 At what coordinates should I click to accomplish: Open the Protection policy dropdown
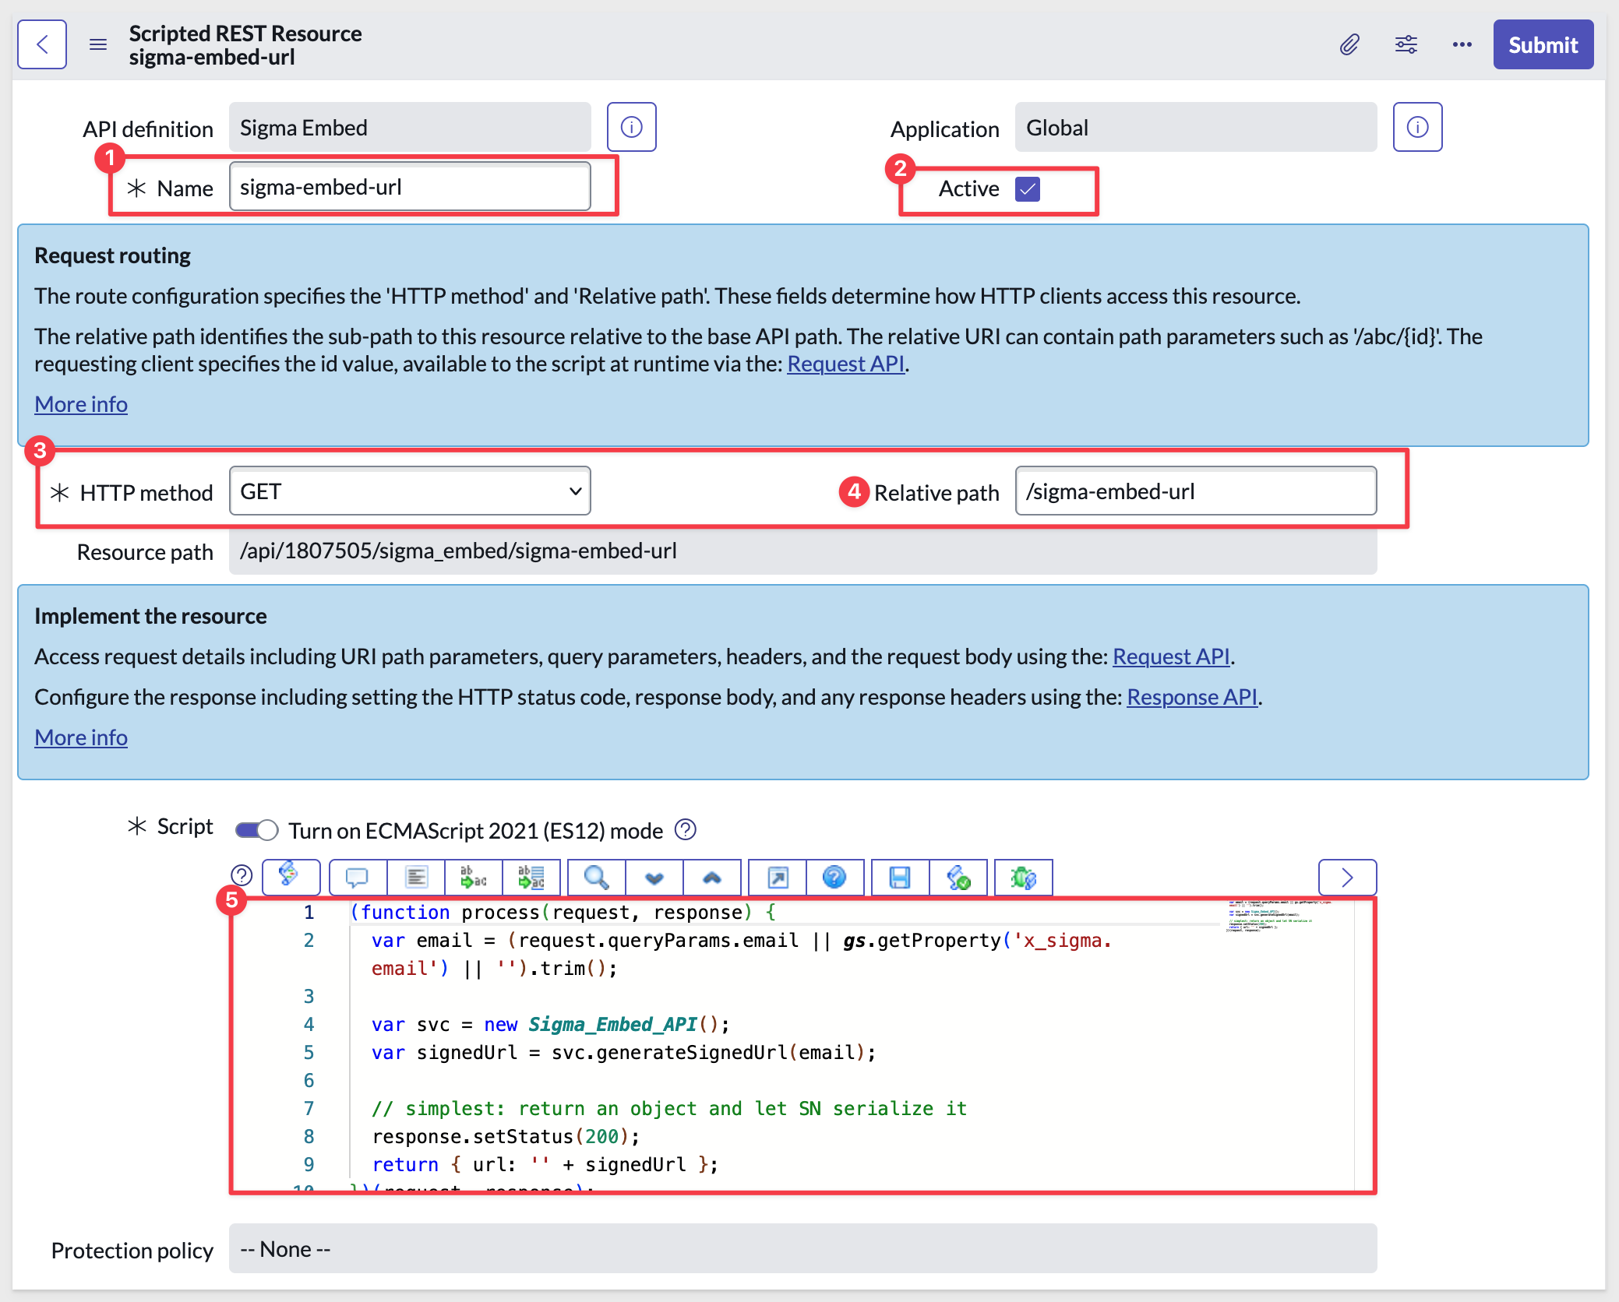click(802, 1248)
